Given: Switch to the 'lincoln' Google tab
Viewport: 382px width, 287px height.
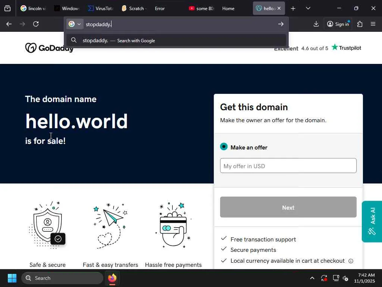Looking at the screenshot, I should coord(33,8).
